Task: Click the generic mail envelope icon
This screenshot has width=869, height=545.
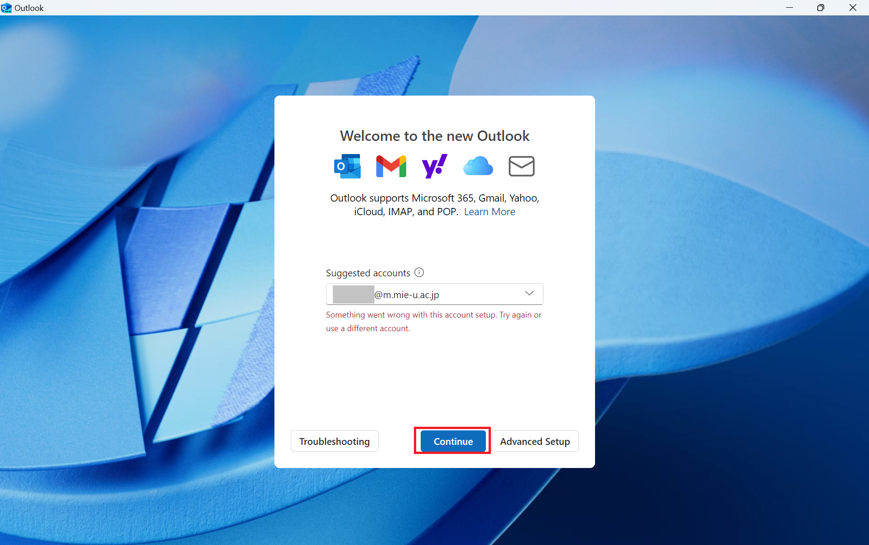Action: tap(522, 166)
